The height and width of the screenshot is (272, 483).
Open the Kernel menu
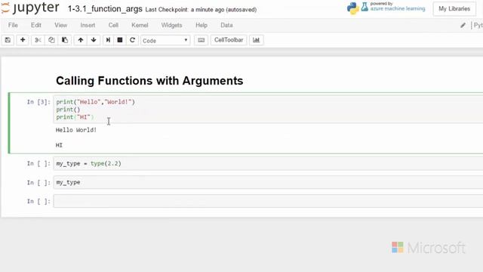[x=140, y=25]
